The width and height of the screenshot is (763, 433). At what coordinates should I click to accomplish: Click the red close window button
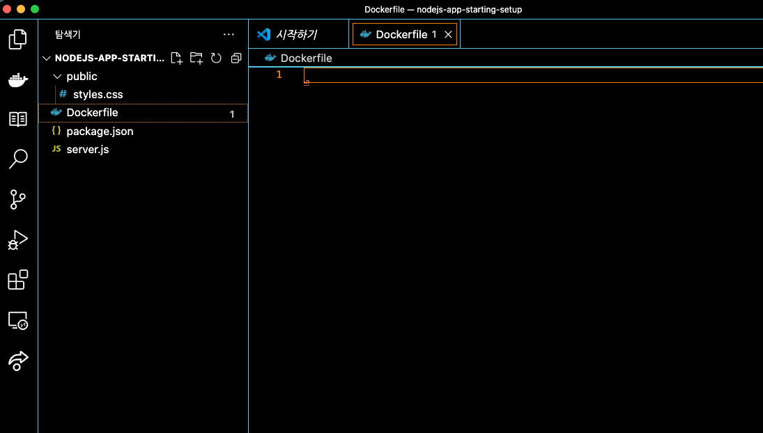(x=7, y=9)
